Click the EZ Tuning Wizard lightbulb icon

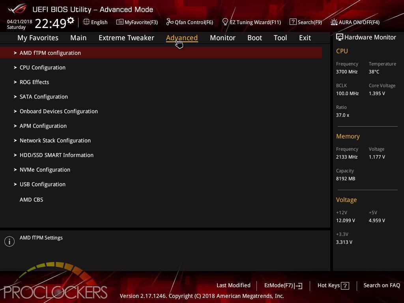pos(225,22)
